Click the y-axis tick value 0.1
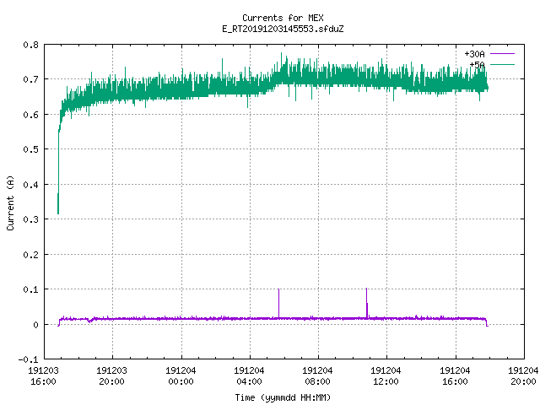 (30, 289)
